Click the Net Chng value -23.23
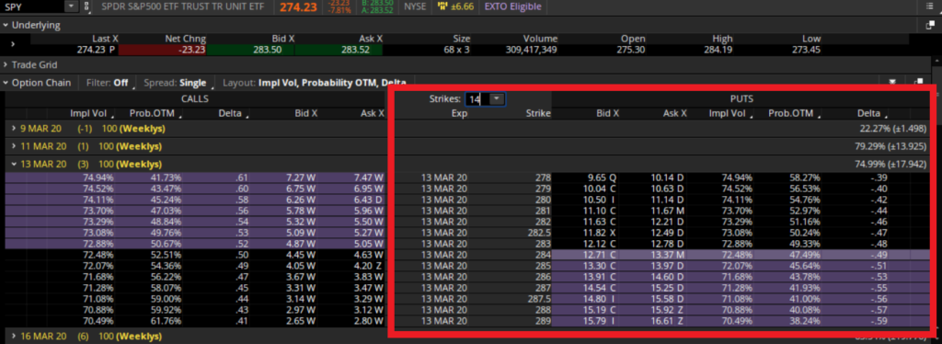The height and width of the screenshot is (344, 942). (191, 50)
